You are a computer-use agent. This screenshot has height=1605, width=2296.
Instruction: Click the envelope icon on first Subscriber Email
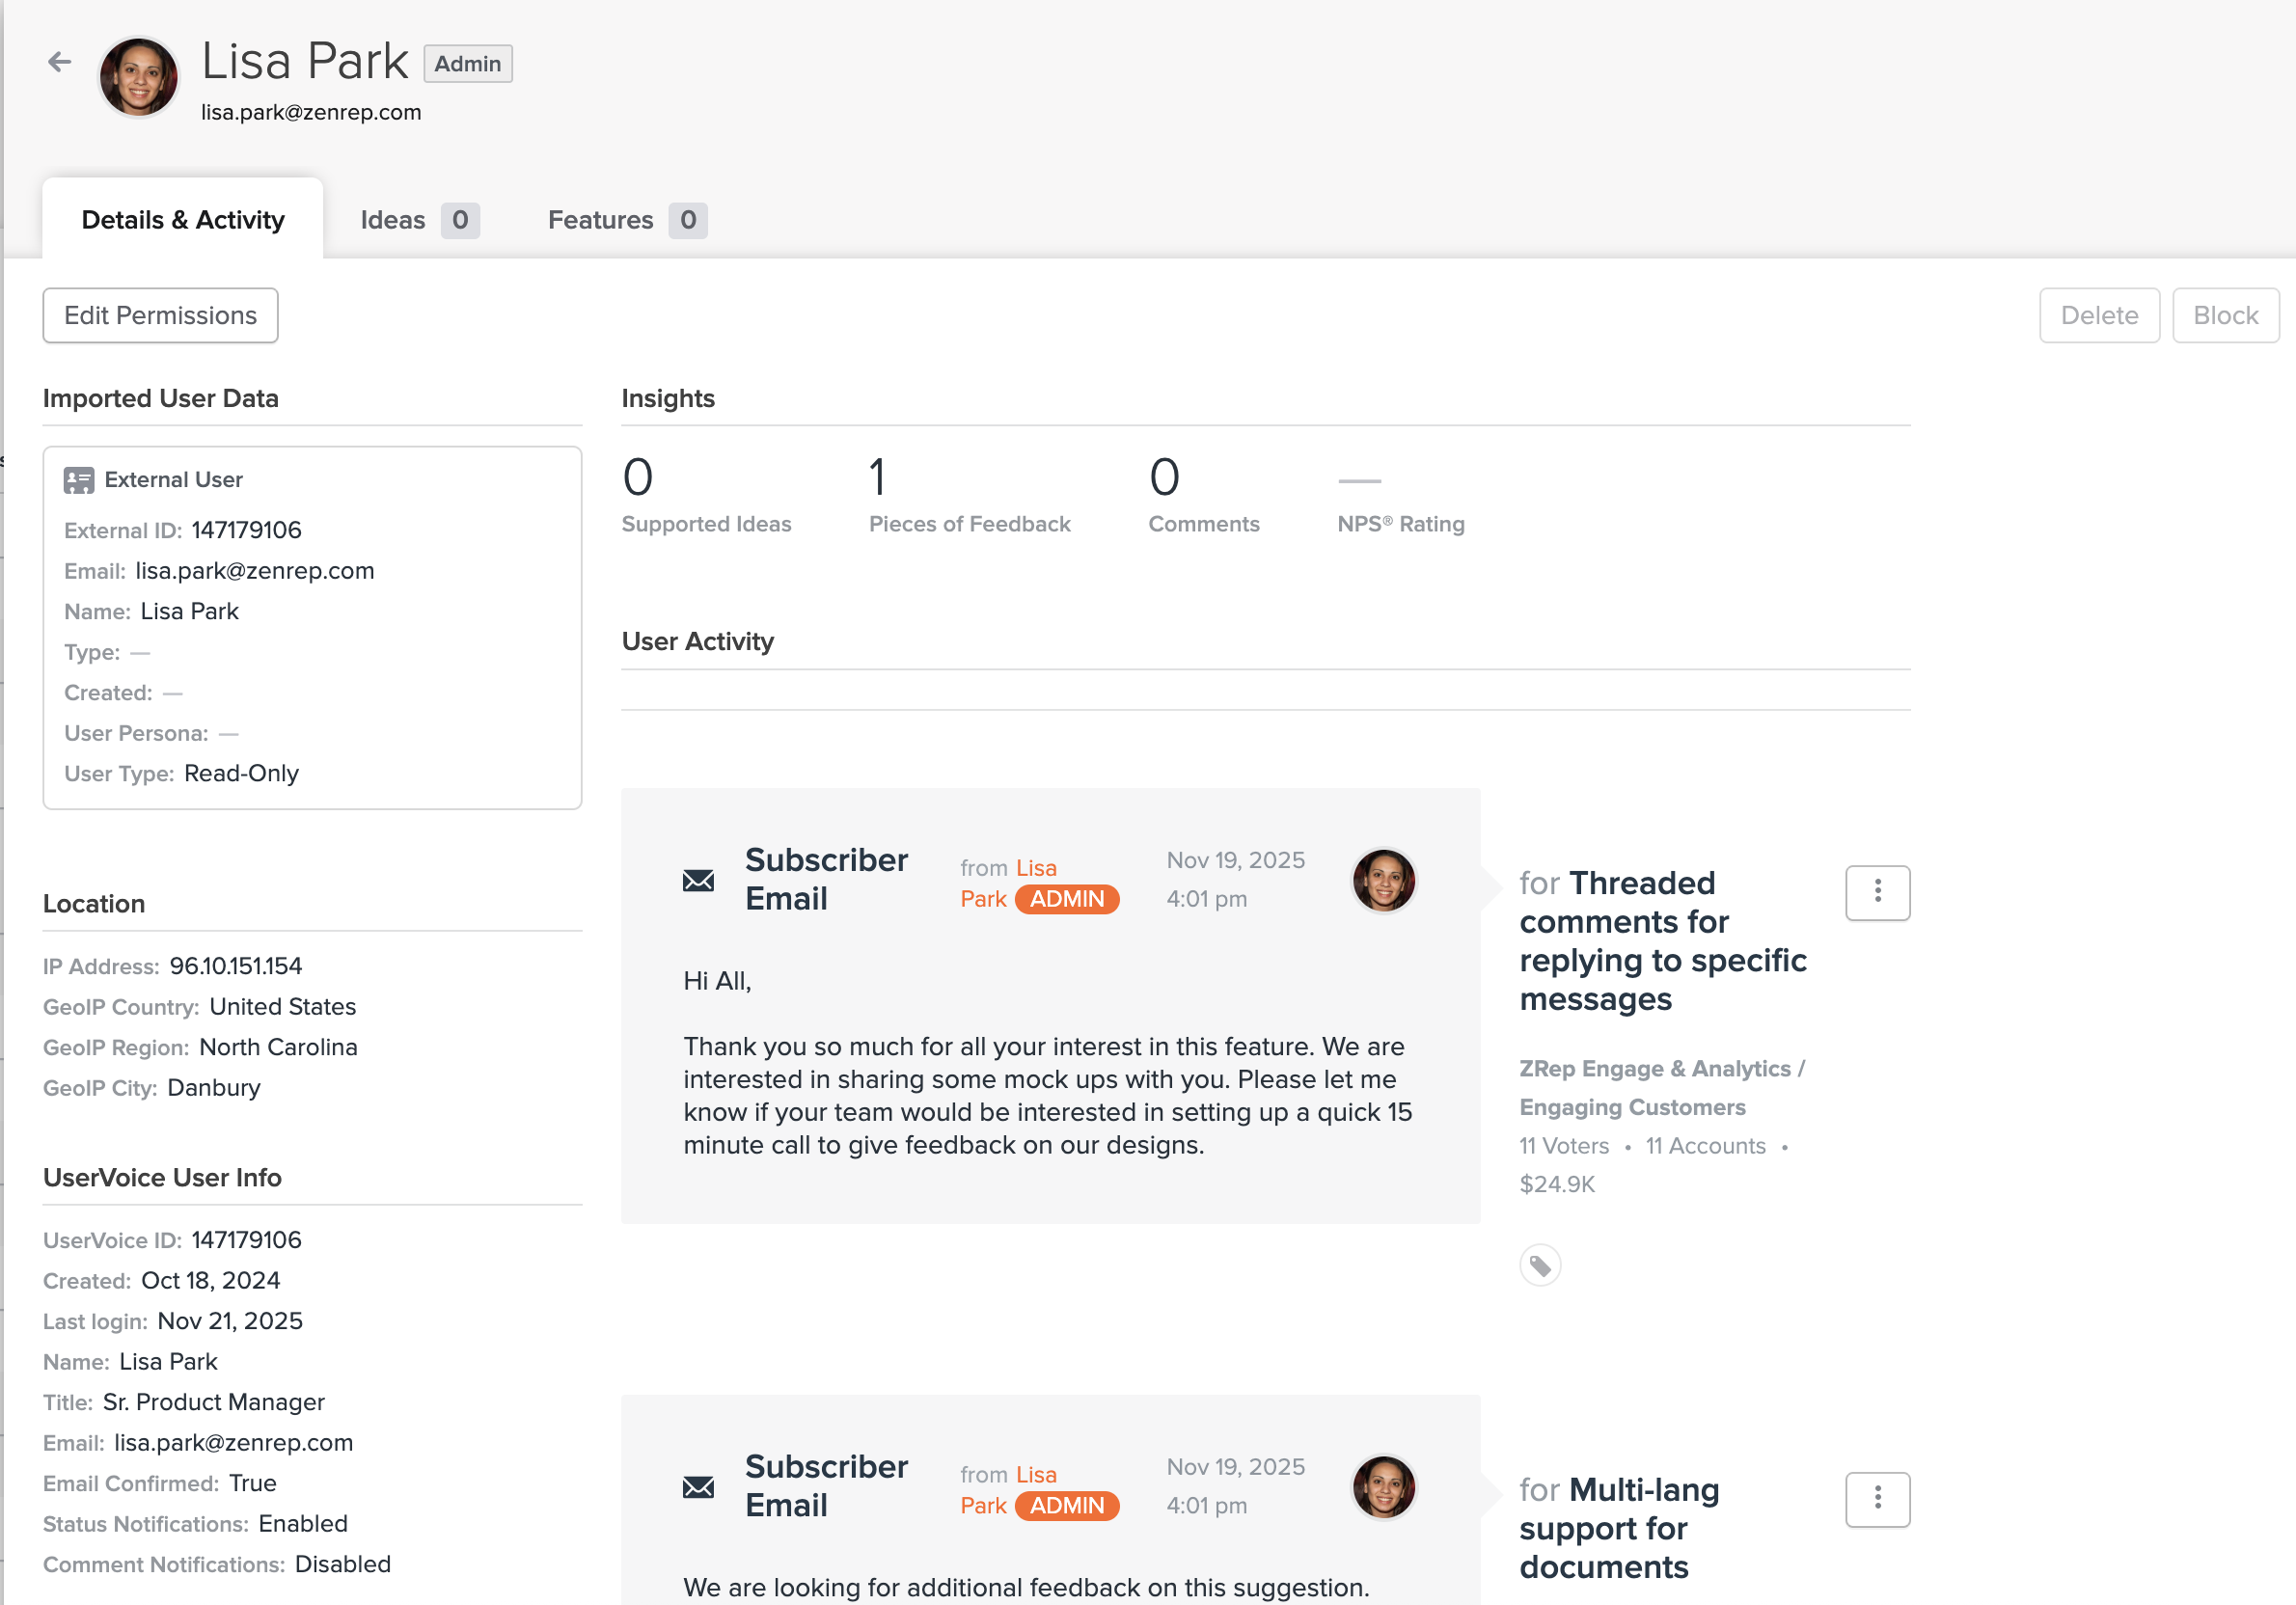(698, 880)
